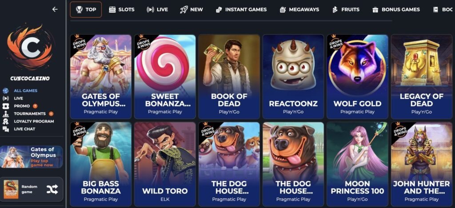455x208 pixels.
Task: Select the Slots category tab
Action: [x=122, y=10]
